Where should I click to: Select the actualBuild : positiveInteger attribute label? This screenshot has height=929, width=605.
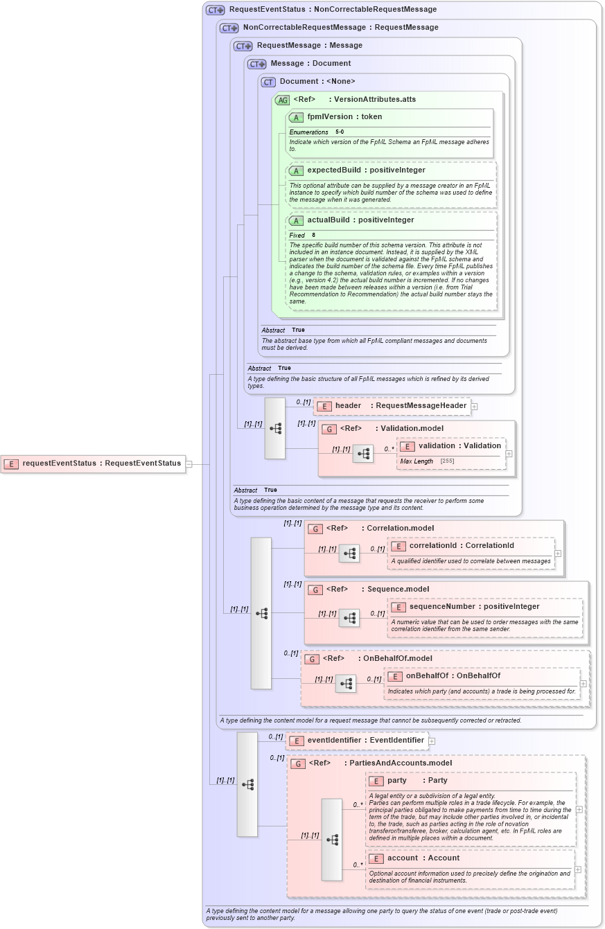click(360, 220)
